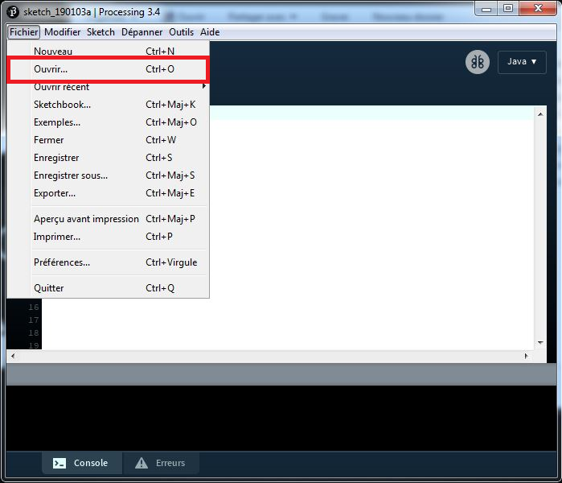
Task: Click the horizontal scrollbar right arrow
Action: pos(526,356)
